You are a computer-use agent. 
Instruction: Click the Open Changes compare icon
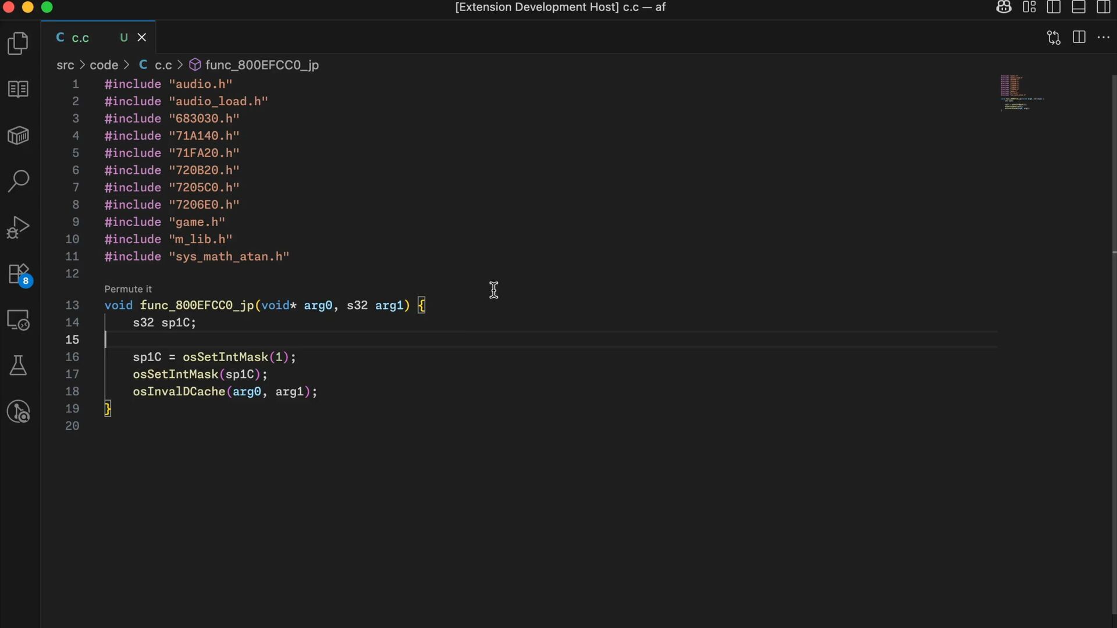coord(1054,38)
